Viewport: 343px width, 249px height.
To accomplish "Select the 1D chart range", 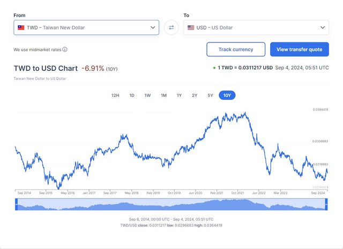I will click(132, 96).
